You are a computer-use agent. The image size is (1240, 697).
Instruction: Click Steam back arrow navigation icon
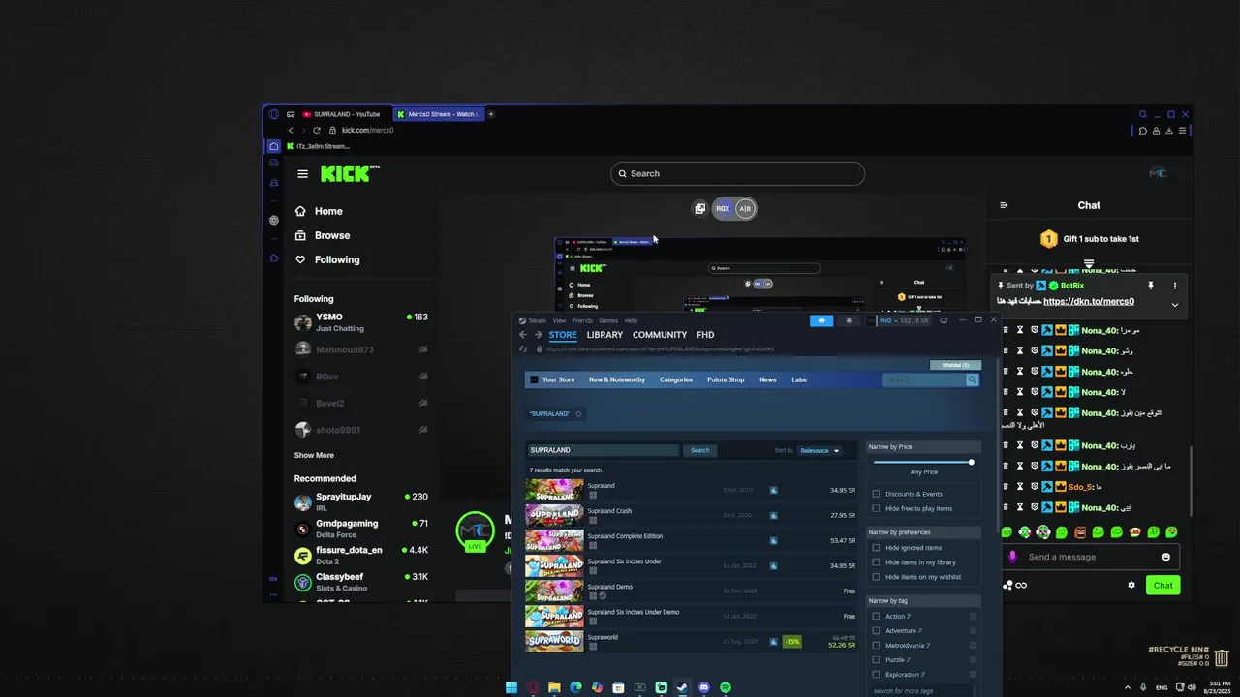coord(523,335)
